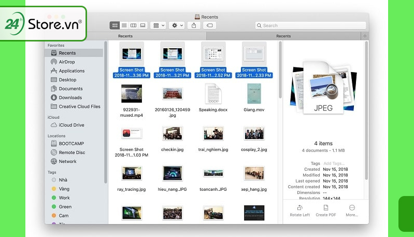Select the BOOTCAMP volume
This screenshot has width=414, height=237.
[74, 144]
